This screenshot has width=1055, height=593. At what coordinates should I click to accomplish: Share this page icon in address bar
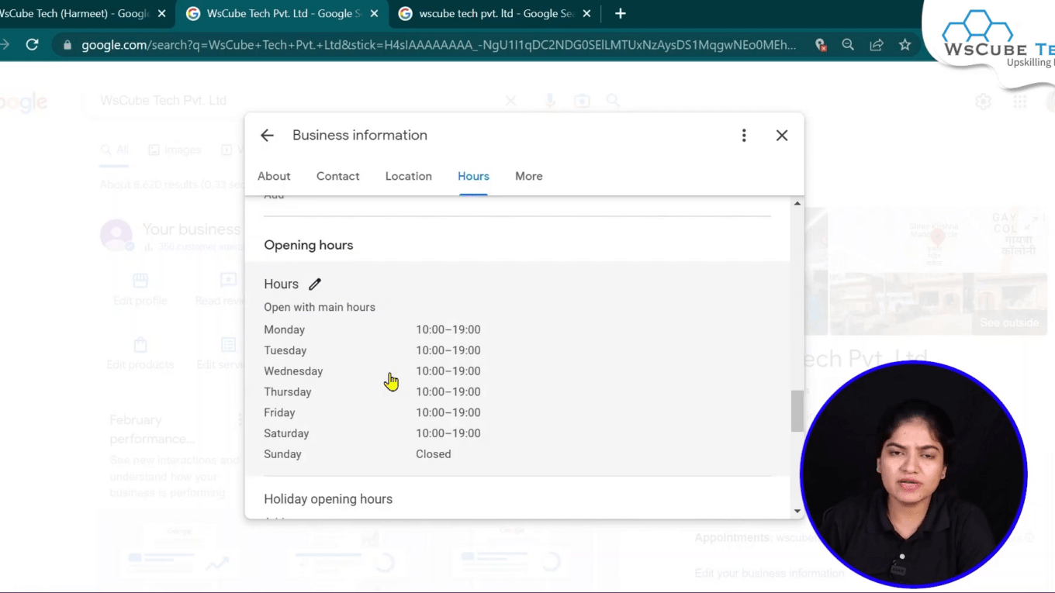(877, 45)
